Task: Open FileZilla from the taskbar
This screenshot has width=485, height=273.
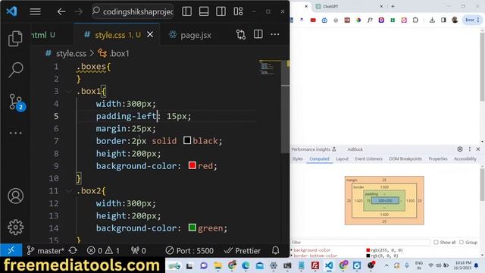Action: tap(315, 265)
